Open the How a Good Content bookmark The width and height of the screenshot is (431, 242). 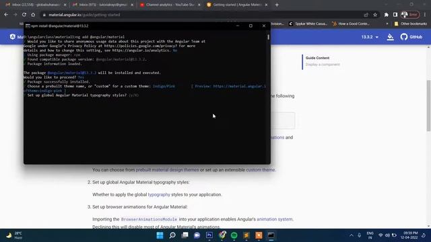tap(350, 24)
